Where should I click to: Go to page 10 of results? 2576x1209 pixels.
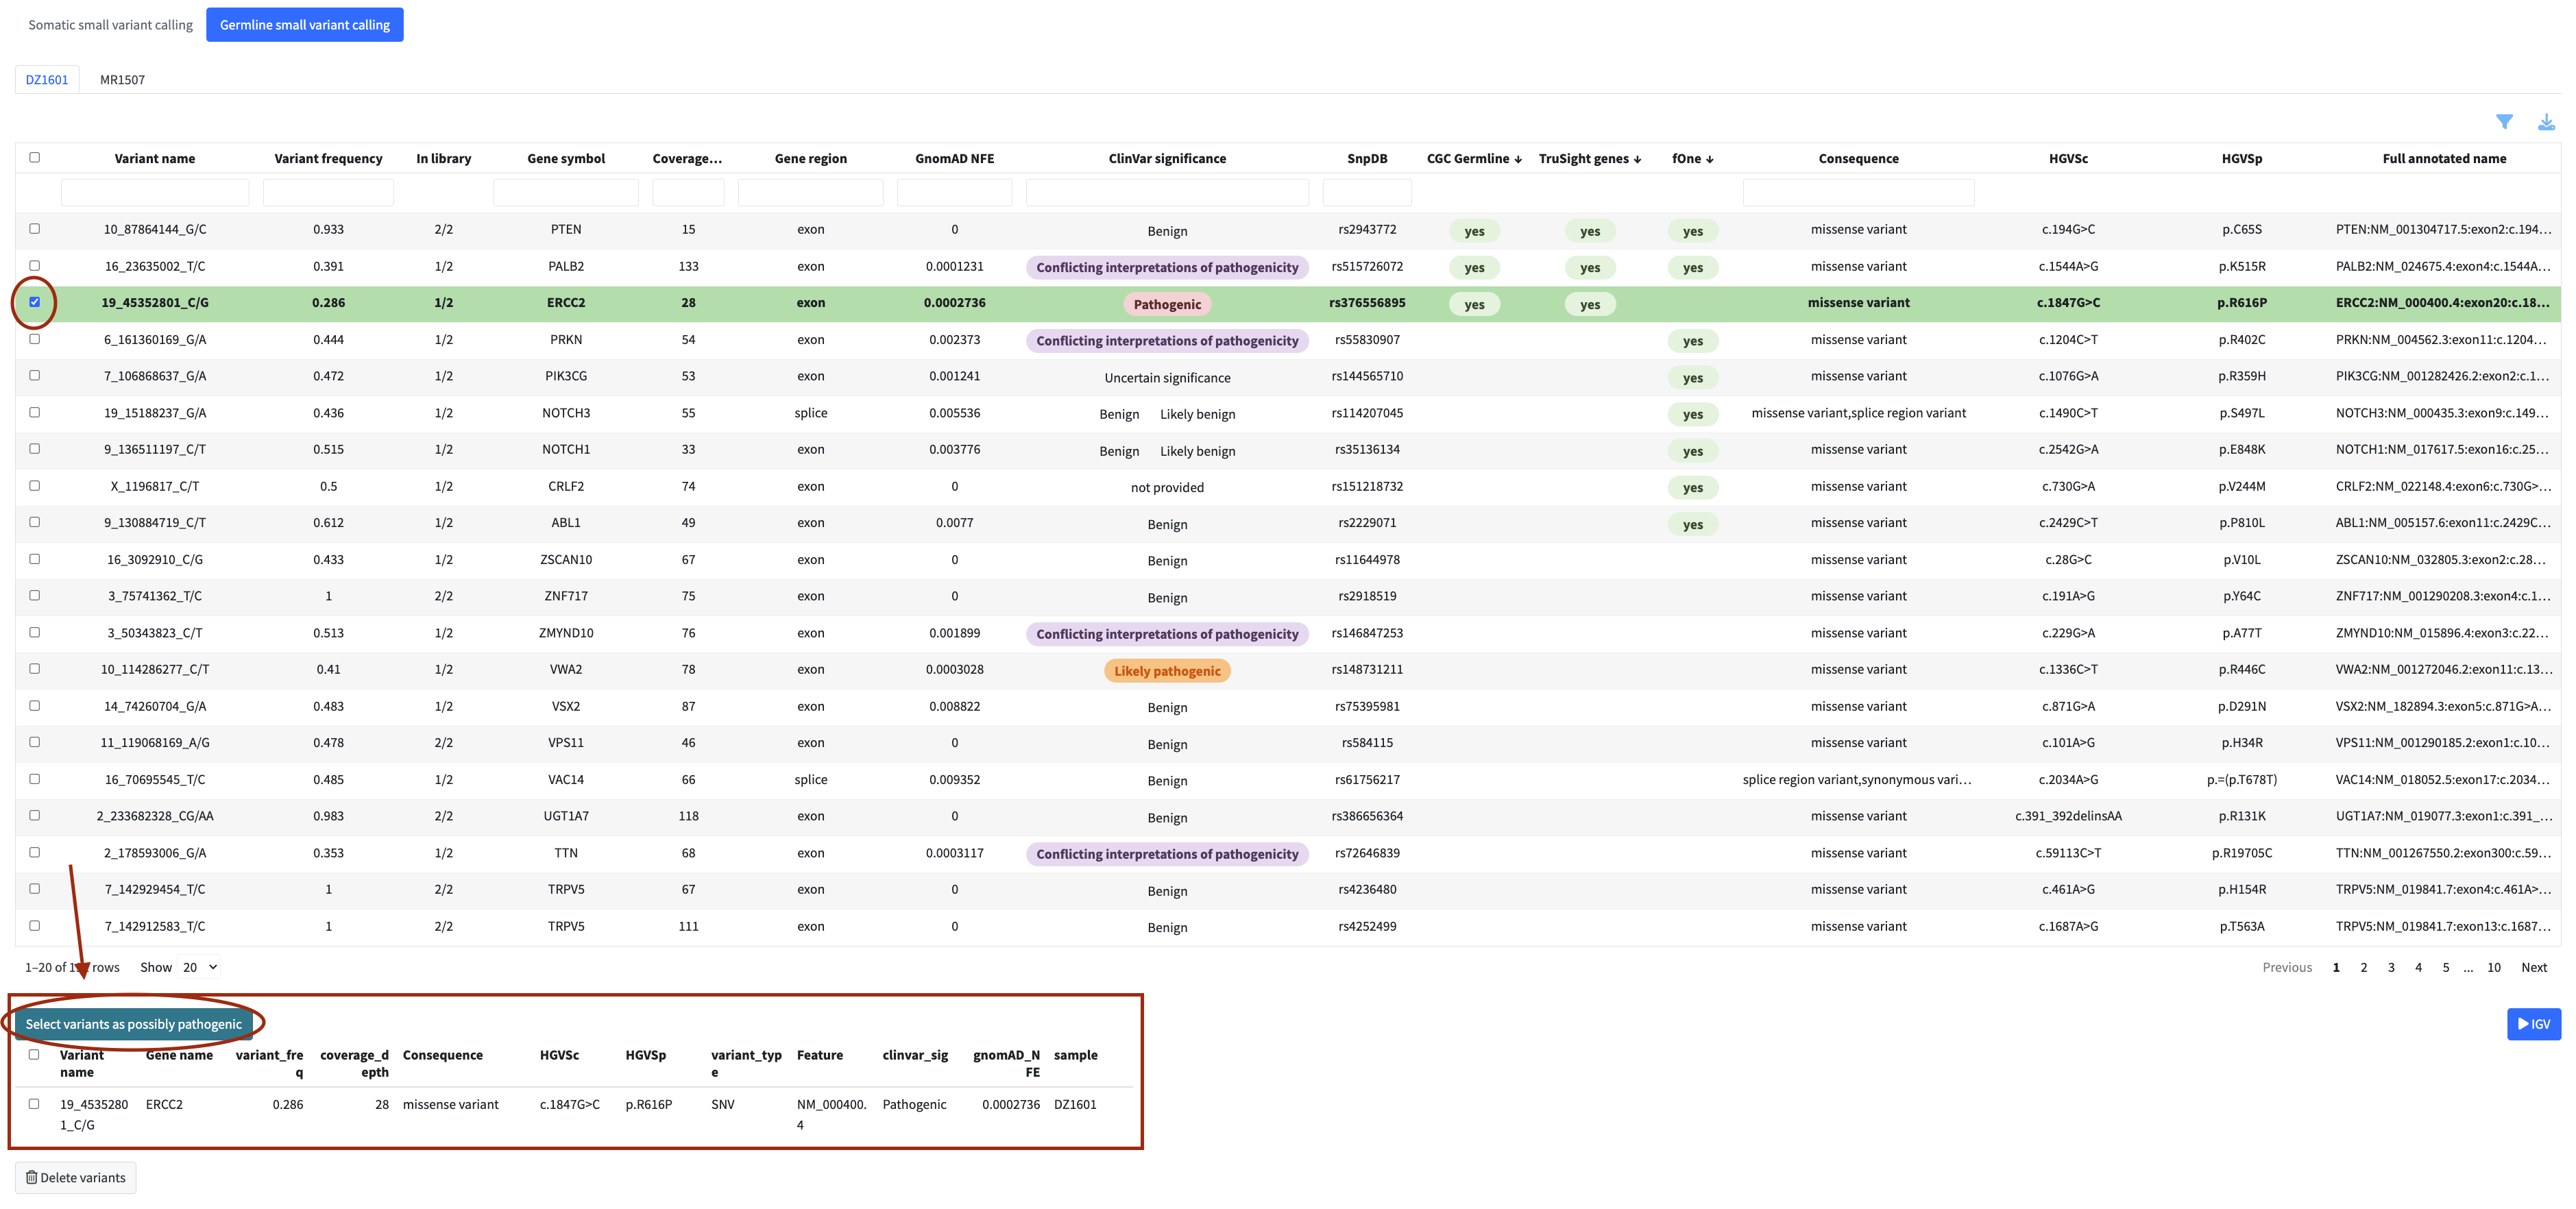[2493, 967]
